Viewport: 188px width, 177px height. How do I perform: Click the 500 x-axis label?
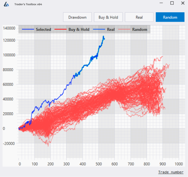click(99, 164)
